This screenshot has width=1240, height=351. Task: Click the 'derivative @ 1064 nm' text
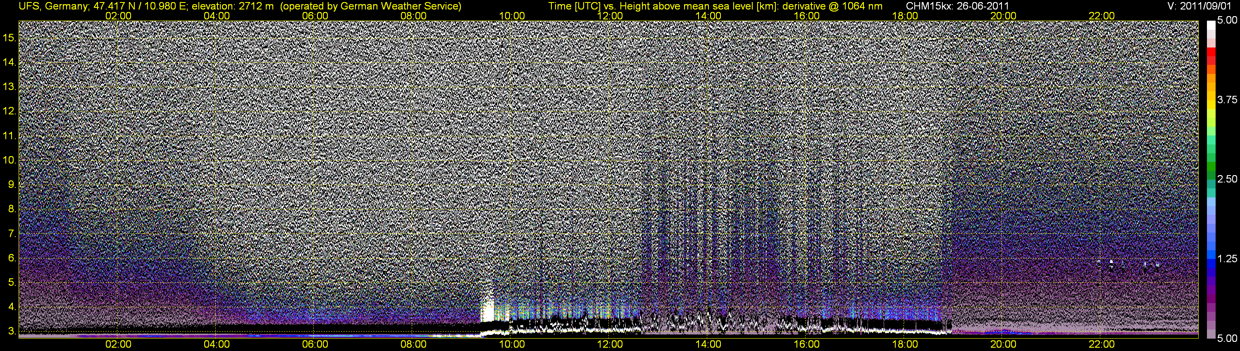point(833,6)
